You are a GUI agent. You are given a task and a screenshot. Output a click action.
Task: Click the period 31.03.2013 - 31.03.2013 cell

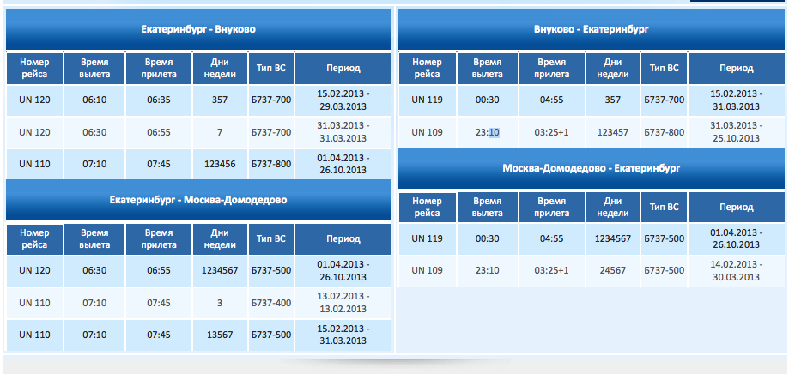click(343, 132)
